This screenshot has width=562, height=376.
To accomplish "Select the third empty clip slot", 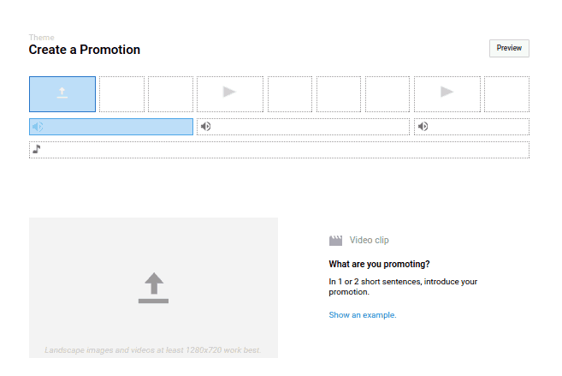I will 170,94.
